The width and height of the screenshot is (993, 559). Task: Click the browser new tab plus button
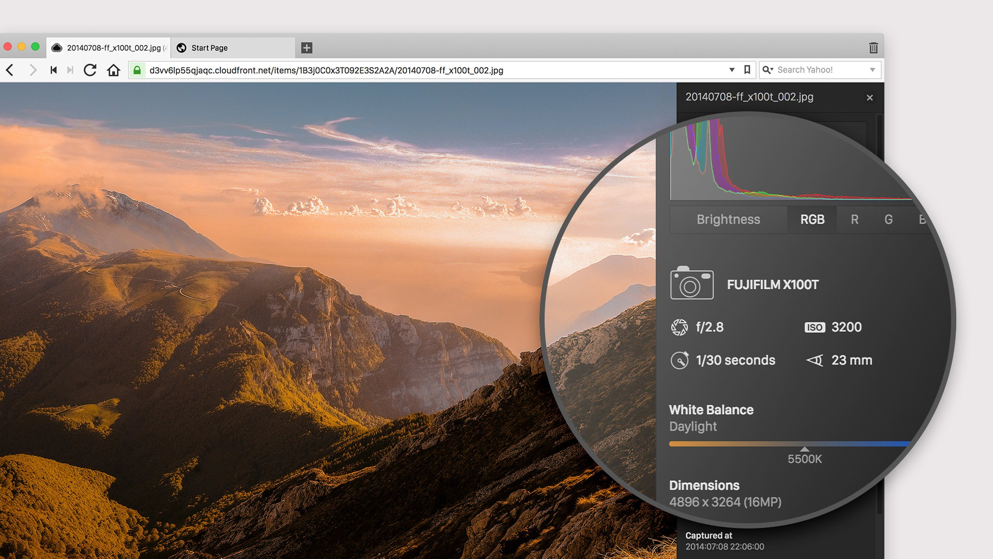click(306, 47)
